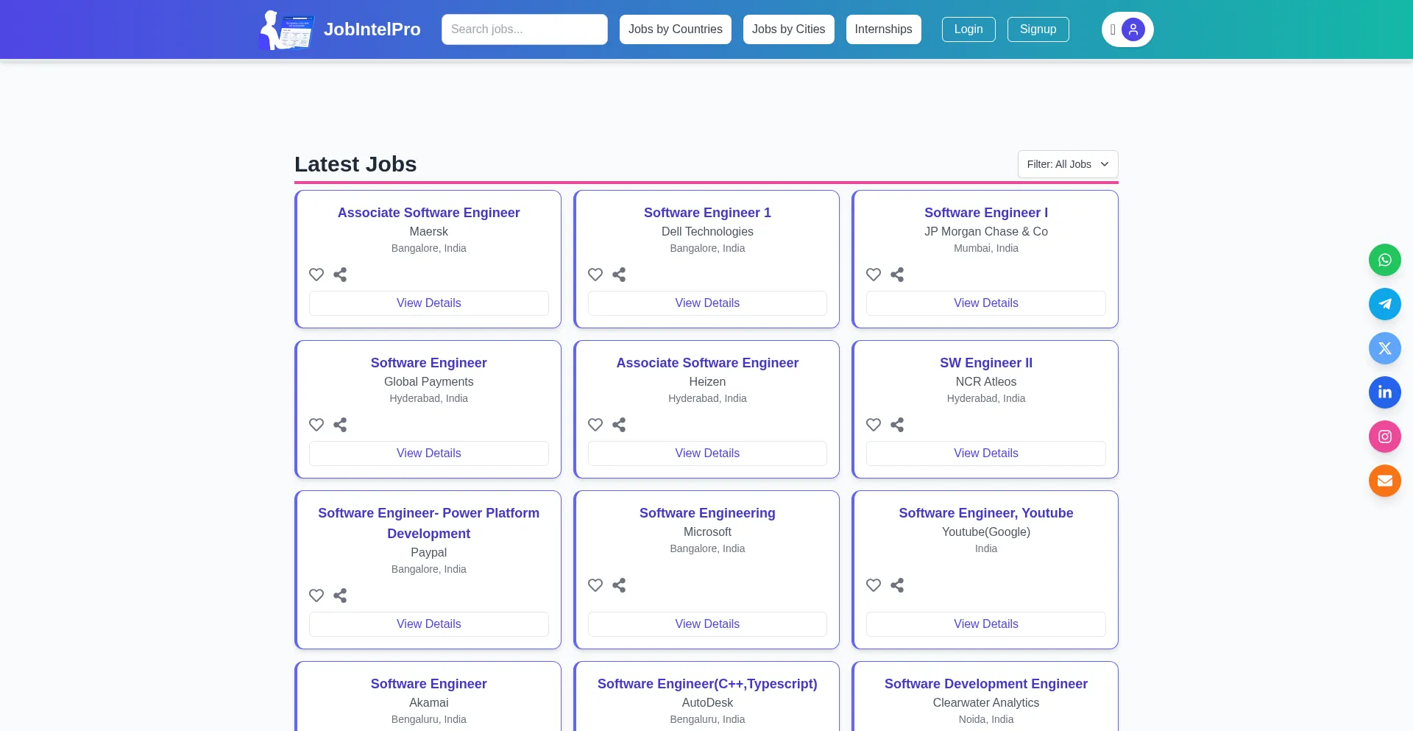Click share icon on Microsoft job card
The height and width of the screenshot is (731, 1413).
619,585
